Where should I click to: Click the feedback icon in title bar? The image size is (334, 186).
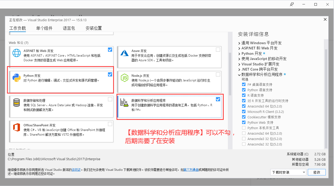pyautogui.click(x=292, y=4)
